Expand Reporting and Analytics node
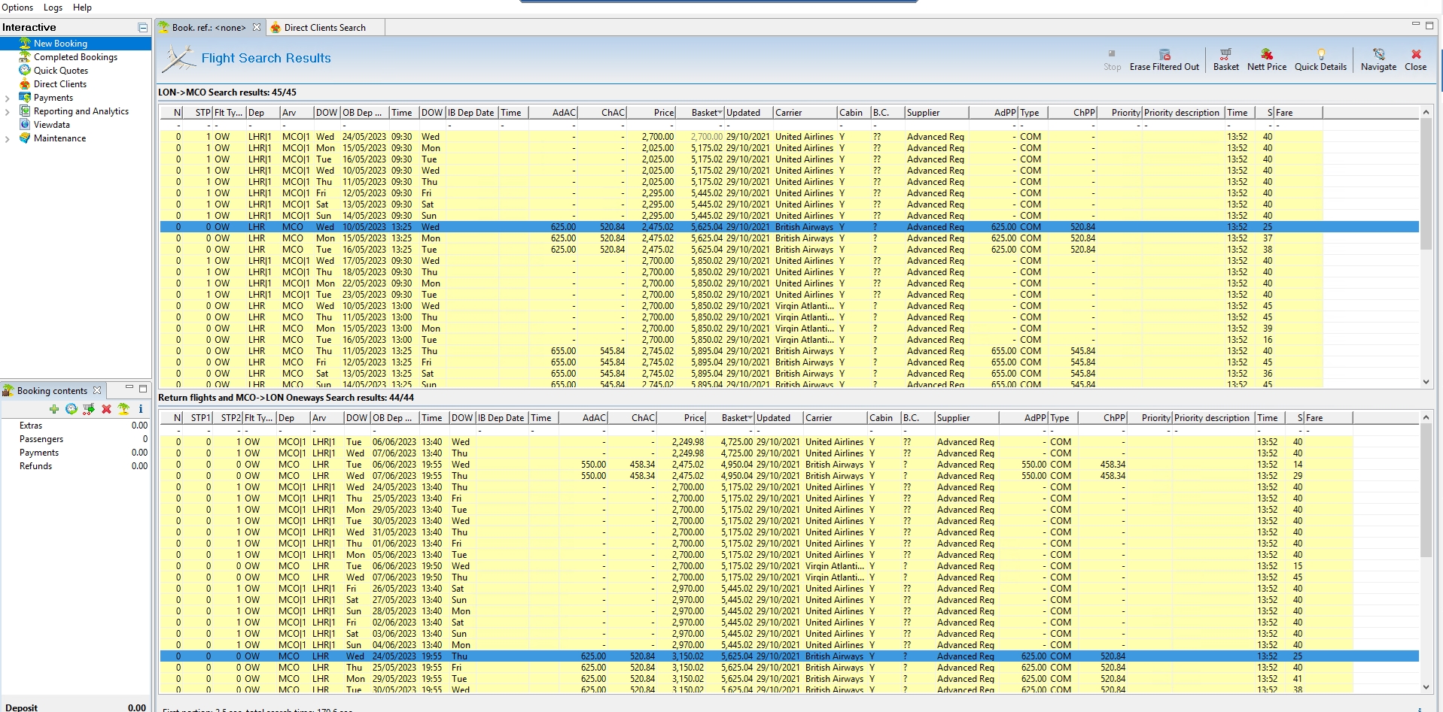 [8, 112]
